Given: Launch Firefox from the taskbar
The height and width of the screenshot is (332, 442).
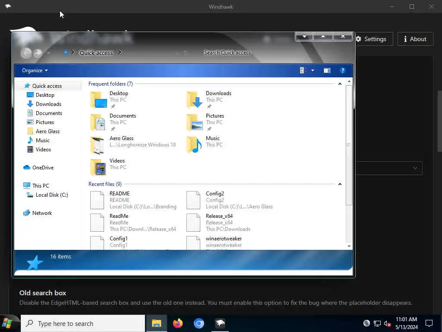Looking at the screenshot, I should point(177,323).
